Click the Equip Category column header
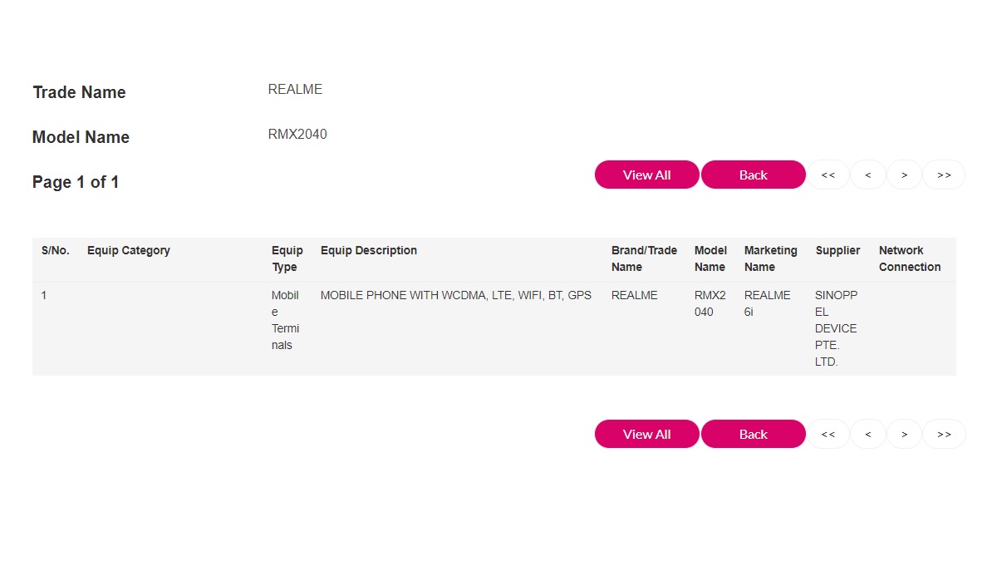The image size is (997, 561). pyautogui.click(x=128, y=250)
